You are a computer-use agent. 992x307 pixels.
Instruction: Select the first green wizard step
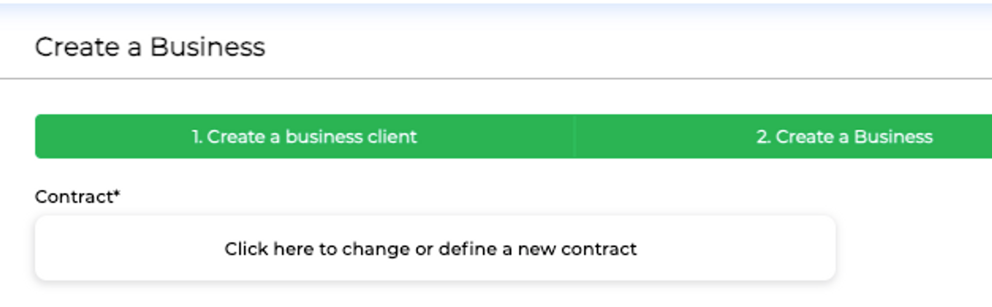tap(304, 137)
